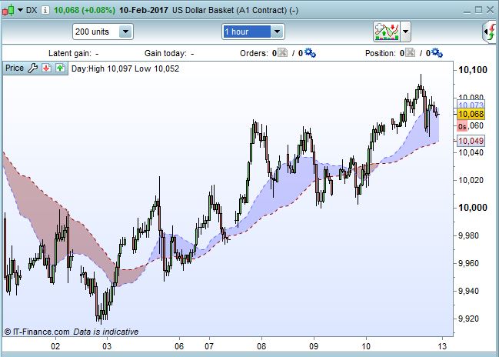The height and width of the screenshot is (357, 499).
Task: Click the chart style trading icon
Action: tap(386, 32)
